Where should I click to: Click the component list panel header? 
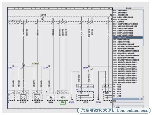[x=128, y=8]
